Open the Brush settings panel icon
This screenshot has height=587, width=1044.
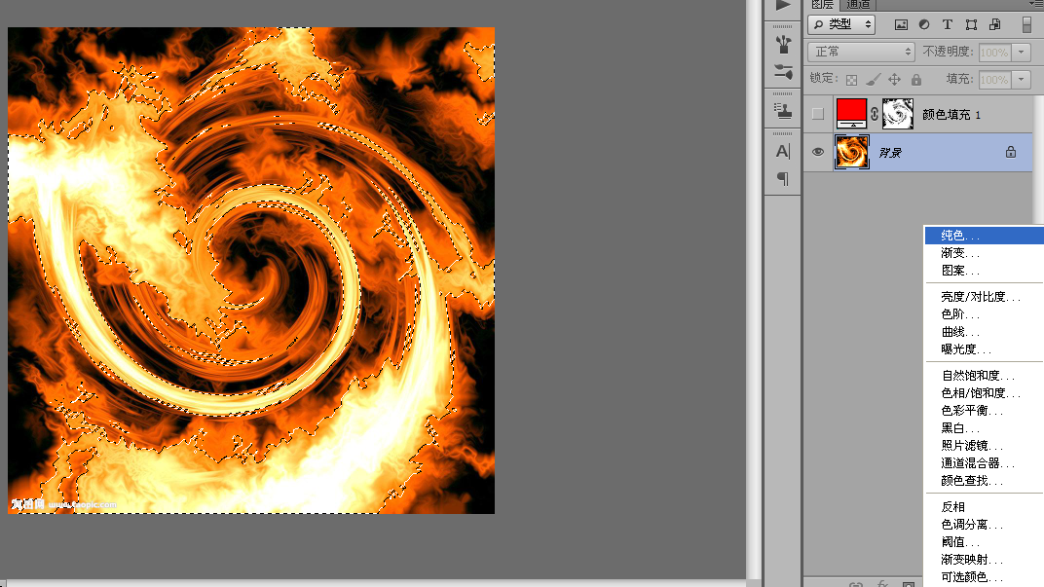pos(783,71)
